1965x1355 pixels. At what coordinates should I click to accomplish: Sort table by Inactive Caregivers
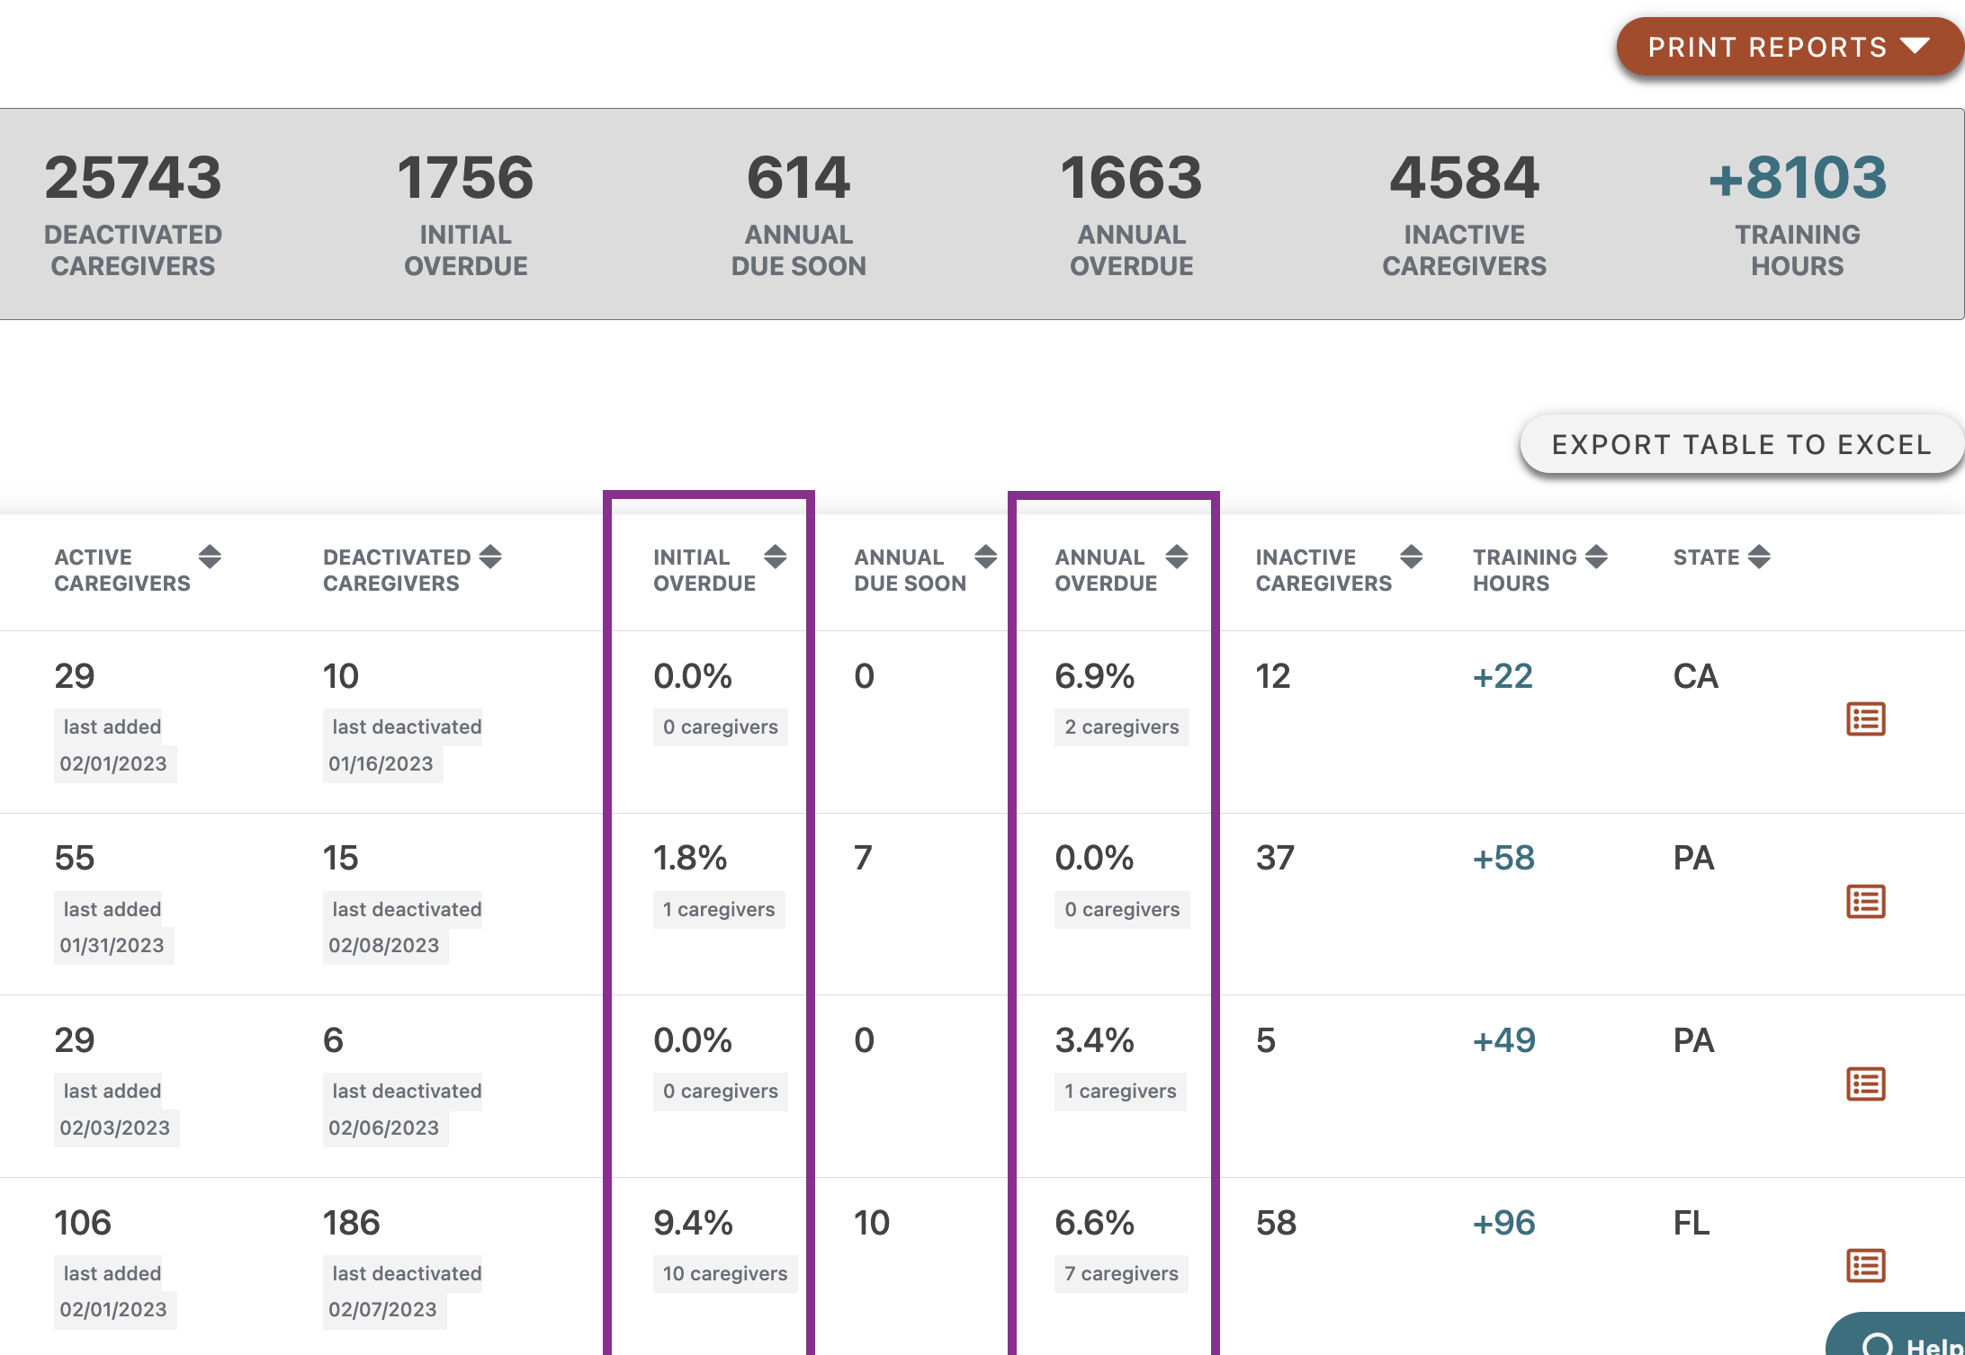pos(1410,557)
